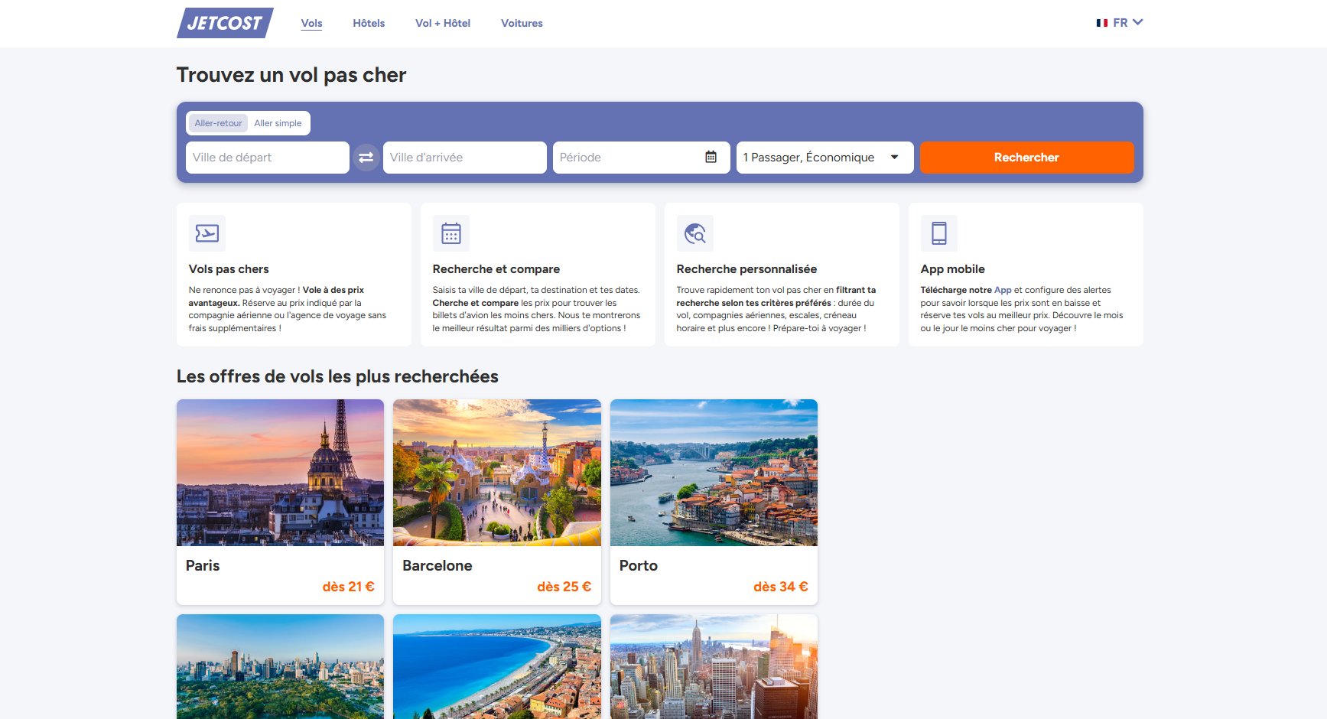Swap departure and arrival cities icon
Image resolution: width=1327 pixels, height=719 pixels.
(366, 158)
